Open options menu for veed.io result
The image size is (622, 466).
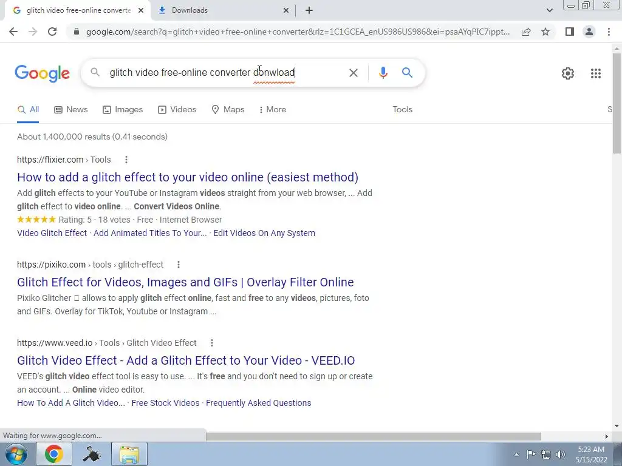212,343
